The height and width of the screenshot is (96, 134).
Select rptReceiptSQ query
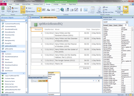(9, 49)
